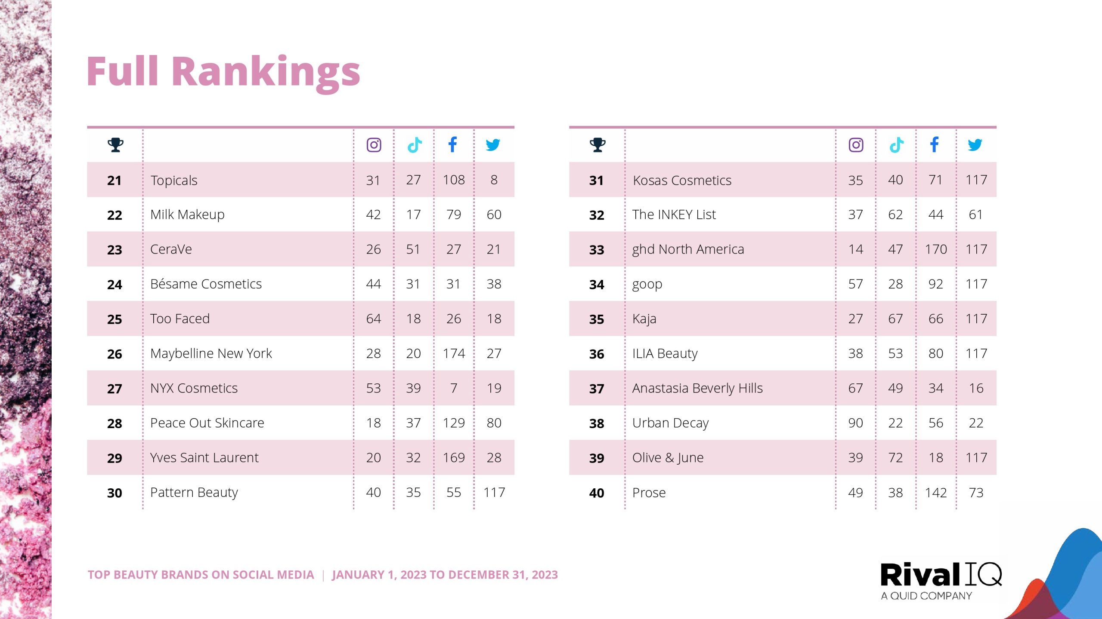Click ghd North America's Facebook rank 170

point(936,249)
